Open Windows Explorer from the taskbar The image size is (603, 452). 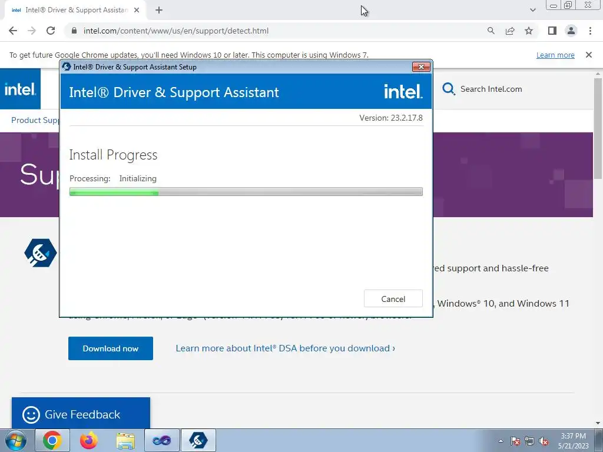click(x=125, y=440)
